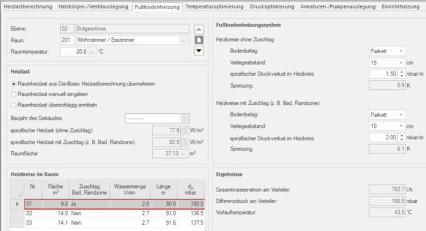Viewport: 426px width, 231px height.
Task: Select Raumheizlast aus DanBasic übernehmen option
Action: [x=15, y=83]
